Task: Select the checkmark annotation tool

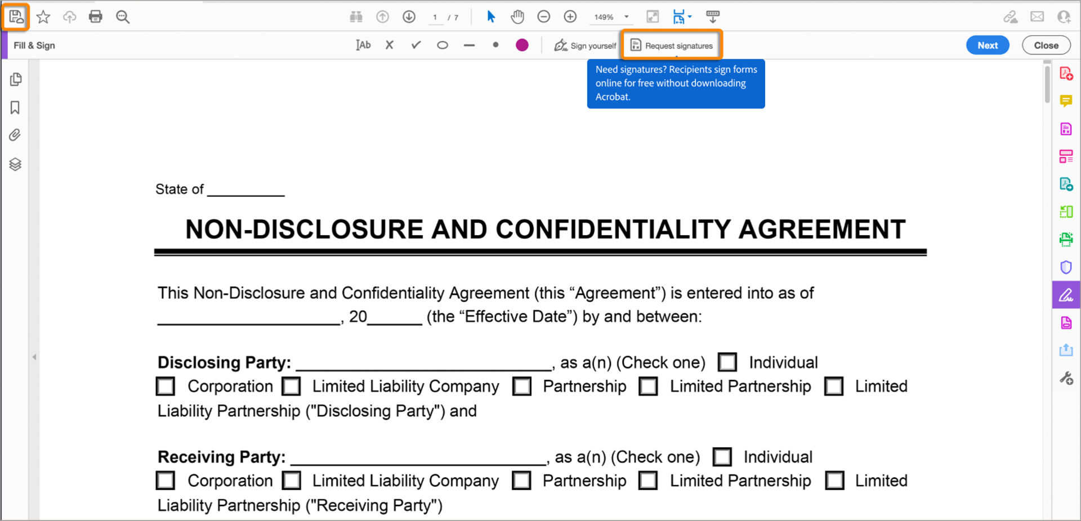Action: click(416, 45)
